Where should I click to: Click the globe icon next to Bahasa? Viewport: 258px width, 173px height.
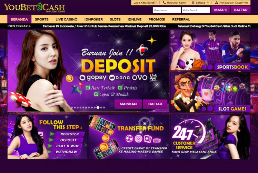pyautogui.click(x=193, y=3)
